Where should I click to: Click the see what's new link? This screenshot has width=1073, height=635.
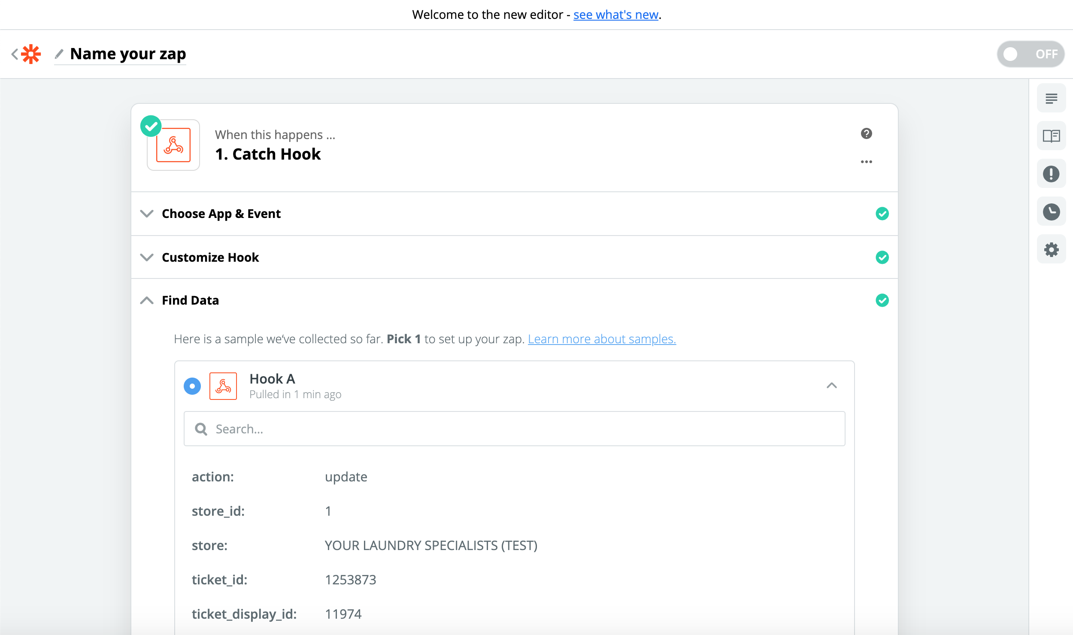pos(615,15)
